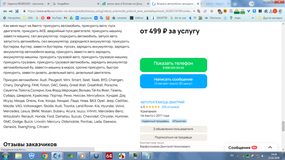Open the Другие закладки folder
The height and width of the screenshot is (160, 285).
click(x=270, y=18)
